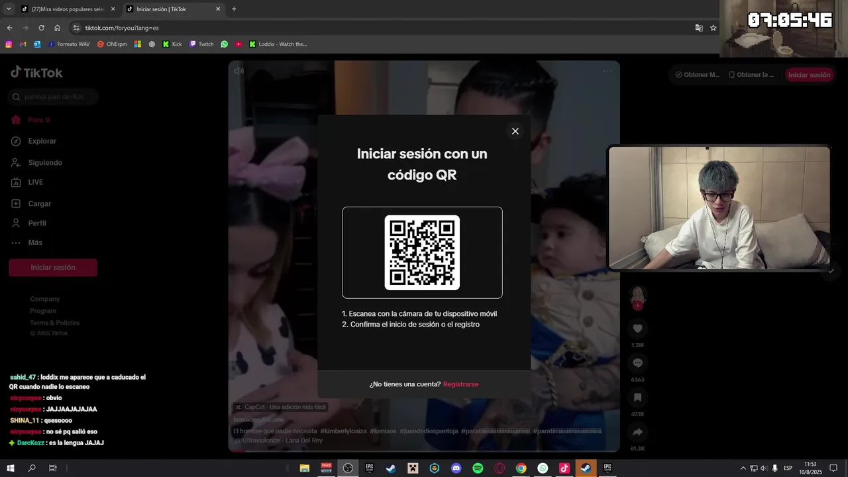Toggle the video mute speaker icon

point(239,71)
